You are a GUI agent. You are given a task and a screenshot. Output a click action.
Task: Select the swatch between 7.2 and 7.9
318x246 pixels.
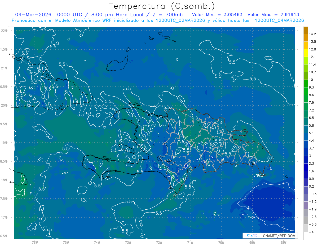[306, 106]
